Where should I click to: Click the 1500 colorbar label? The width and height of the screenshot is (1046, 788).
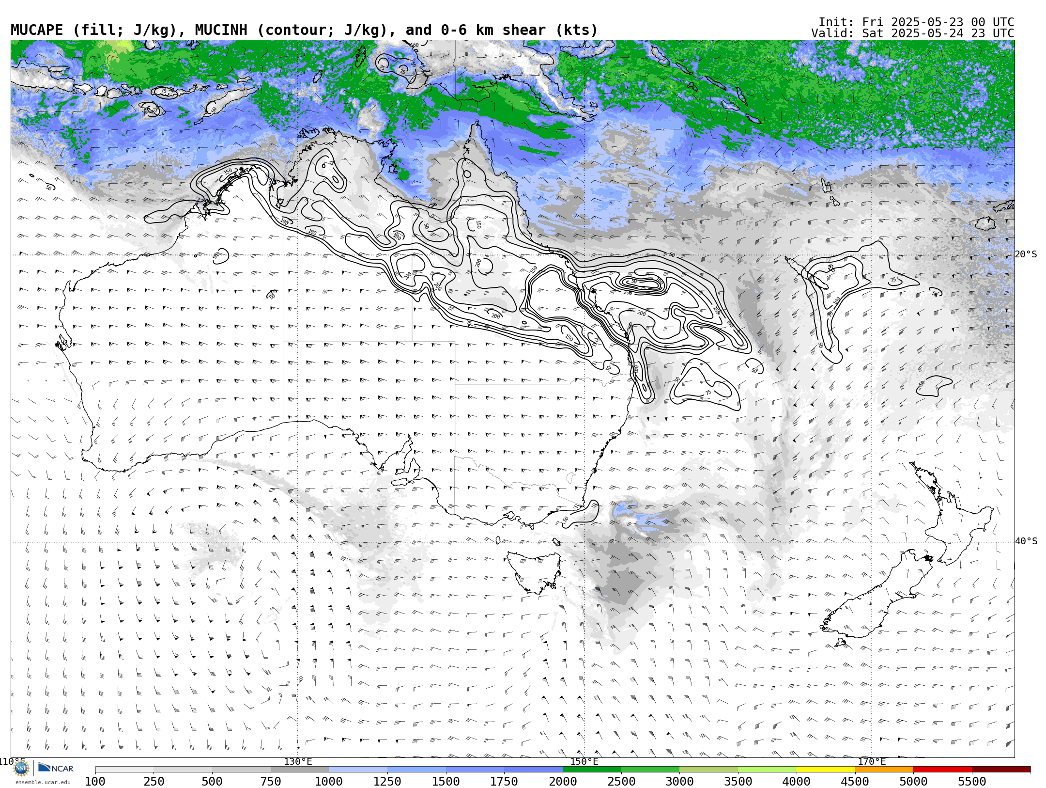(x=446, y=782)
